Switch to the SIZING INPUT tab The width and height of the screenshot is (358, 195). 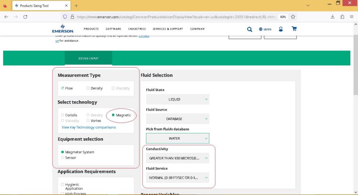coord(88,58)
